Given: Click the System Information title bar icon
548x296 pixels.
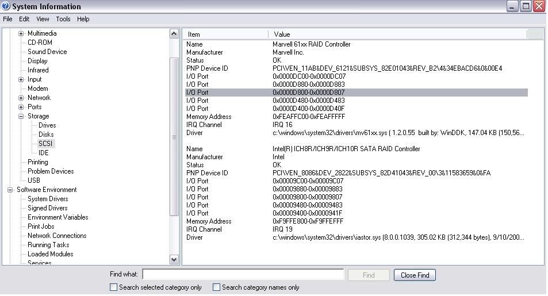Looking at the screenshot, I should coord(6,6).
